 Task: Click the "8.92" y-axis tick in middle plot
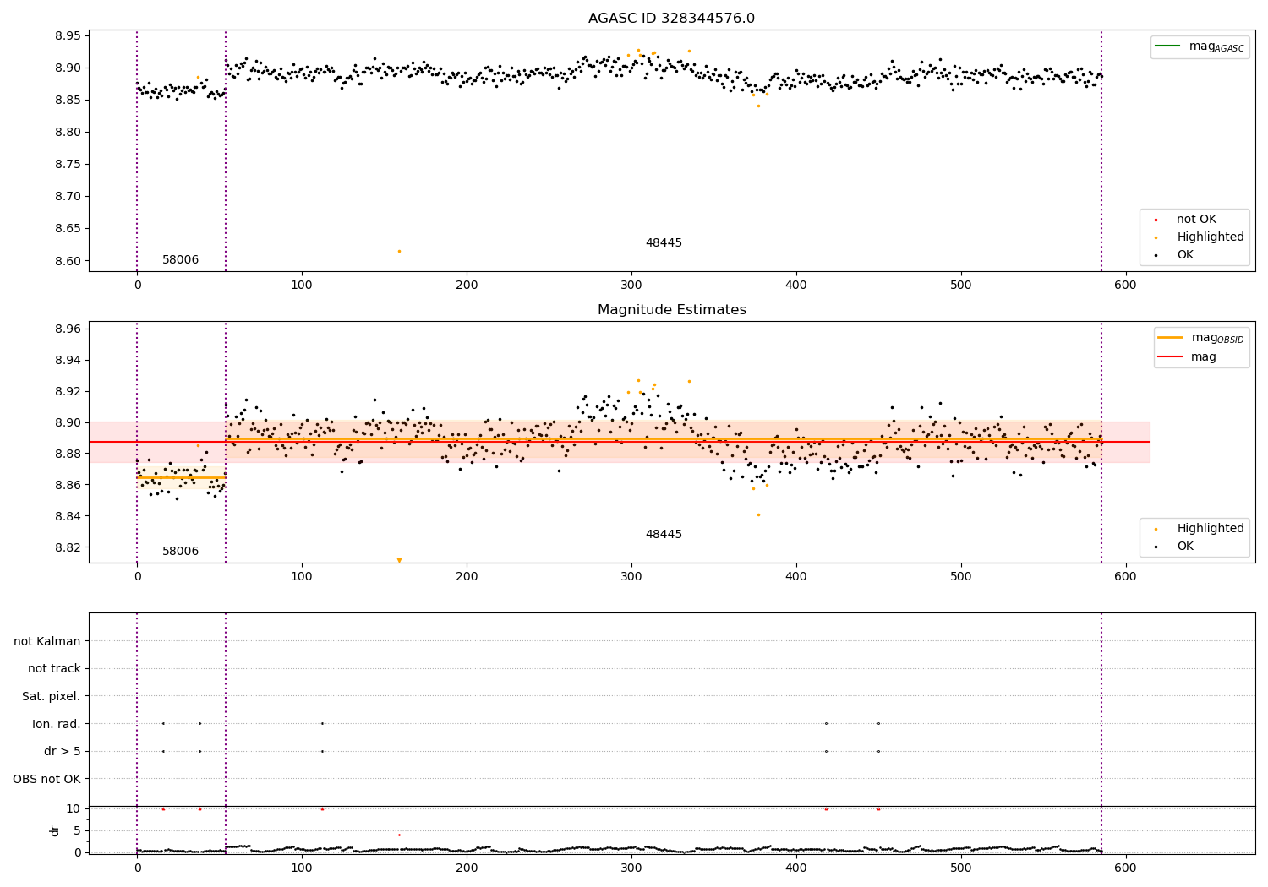[x=68, y=391]
